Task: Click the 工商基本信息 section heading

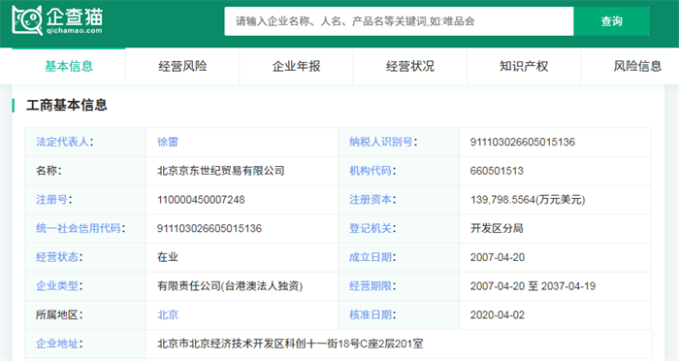Action: pyautogui.click(x=67, y=105)
